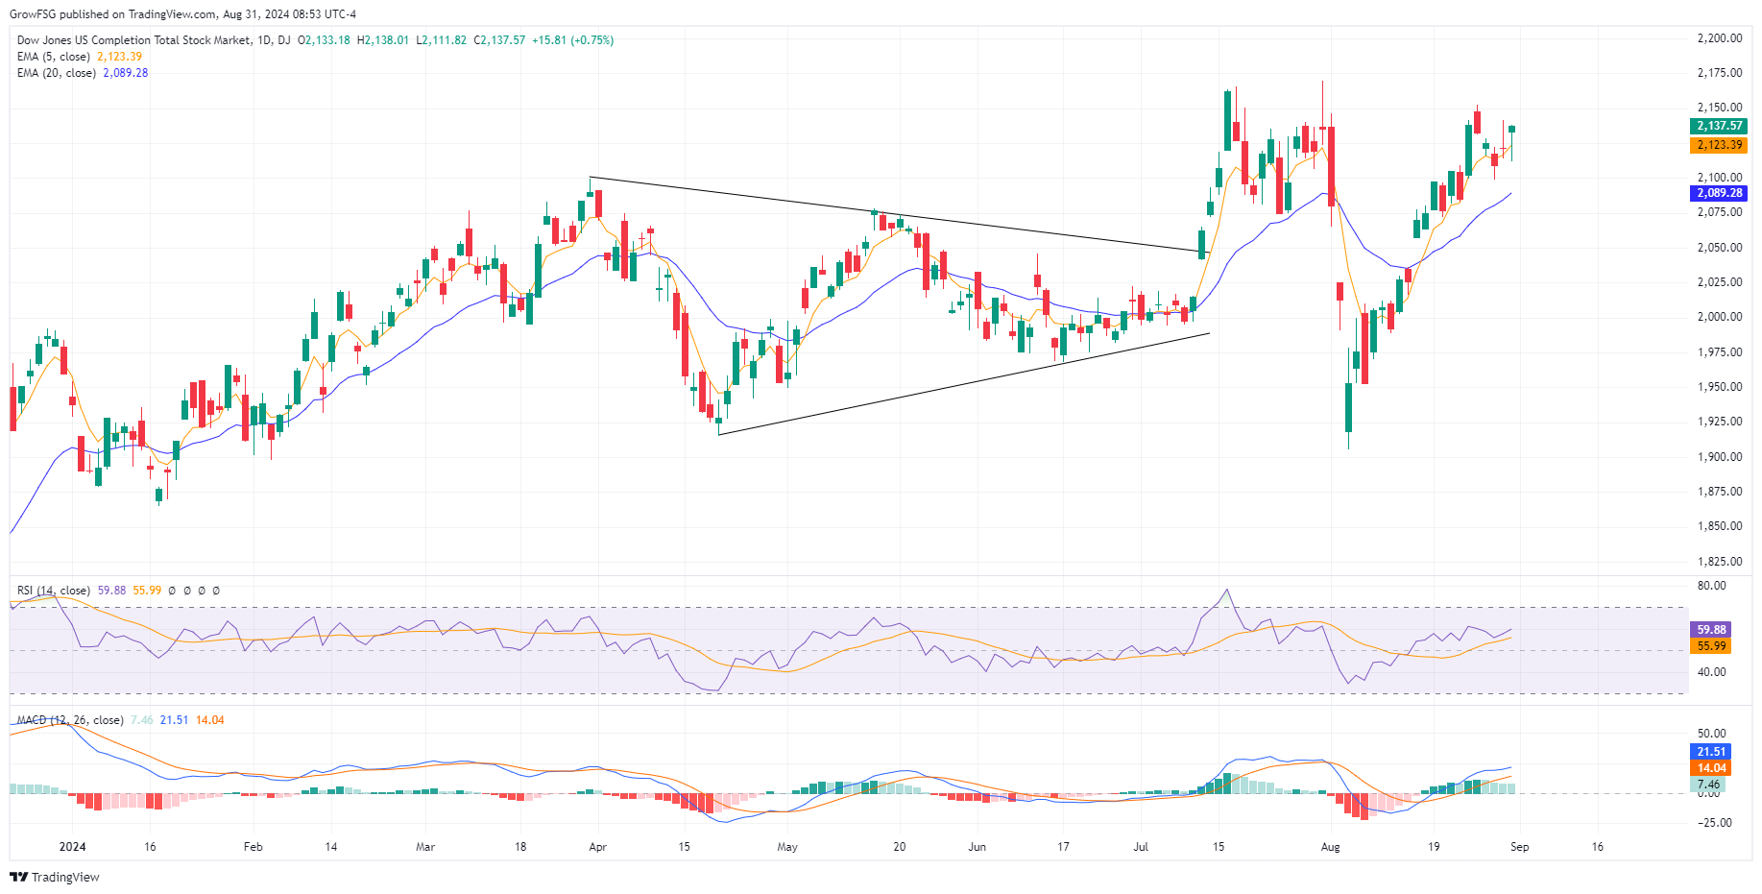Click the 80.00 level on the RSI scale
This screenshot has height=894, width=1762.
1711,586
